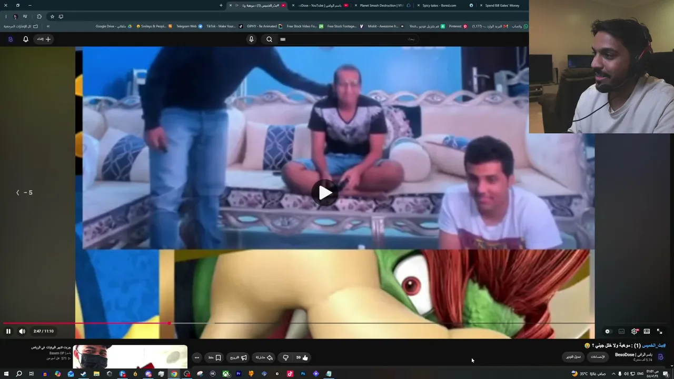Image resolution: width=674 pixels, height=379 pixels.
Task: Toggle subtitles/closed captions button
Action: click(621, 332)
